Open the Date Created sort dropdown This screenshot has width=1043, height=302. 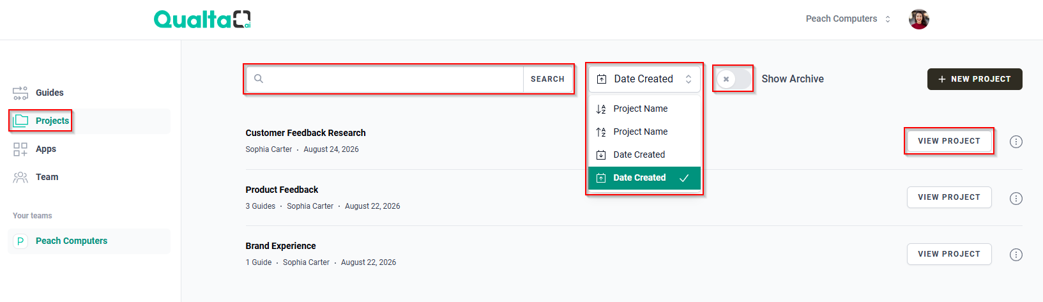pos(644,79)
